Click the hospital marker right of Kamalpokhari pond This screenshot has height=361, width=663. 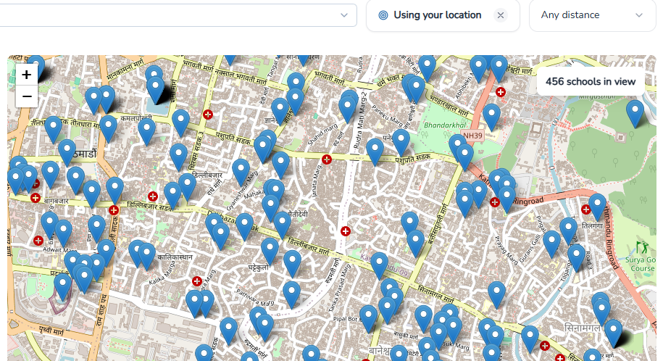click(x=209, y=115)
